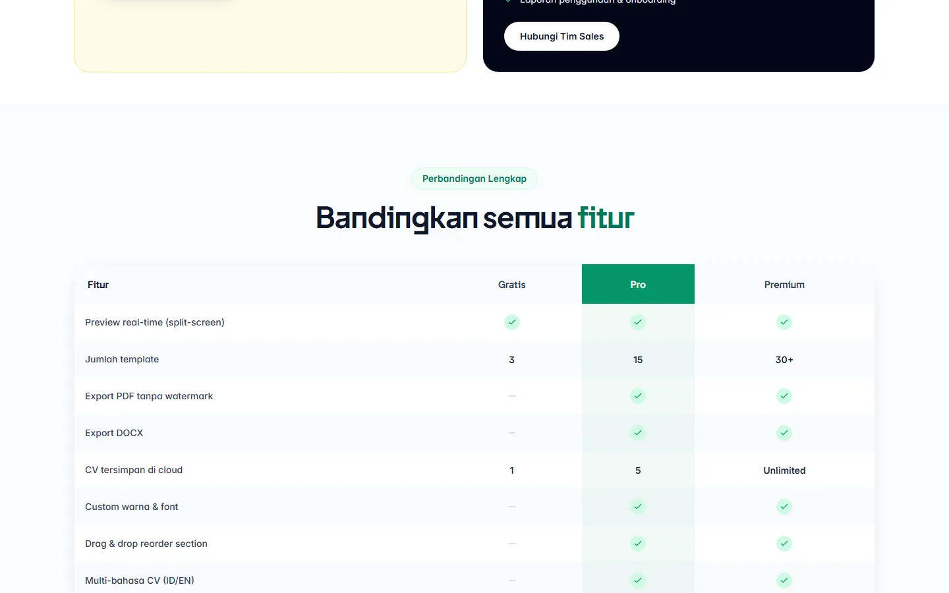949x593 pixels.
Task: Click the Perbandingan Lengkap badge
Action: (x=474, y=179)
